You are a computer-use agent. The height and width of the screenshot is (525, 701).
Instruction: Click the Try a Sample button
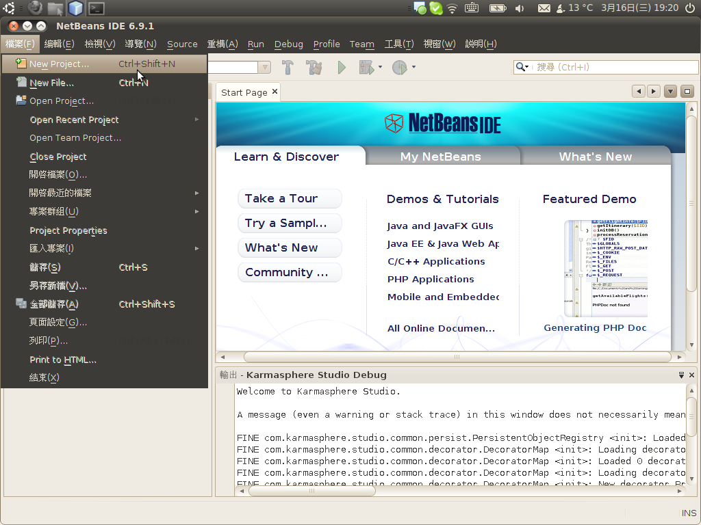[x=290, y=223]
